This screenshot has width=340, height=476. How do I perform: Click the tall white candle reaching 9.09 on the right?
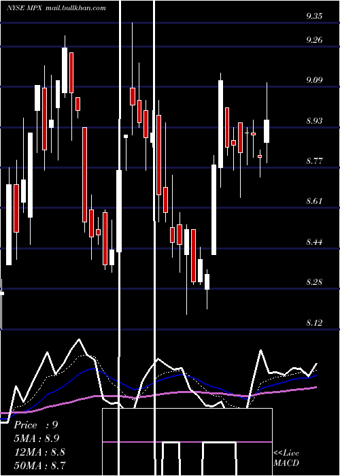pyautogui.click(x=221, y=124)
